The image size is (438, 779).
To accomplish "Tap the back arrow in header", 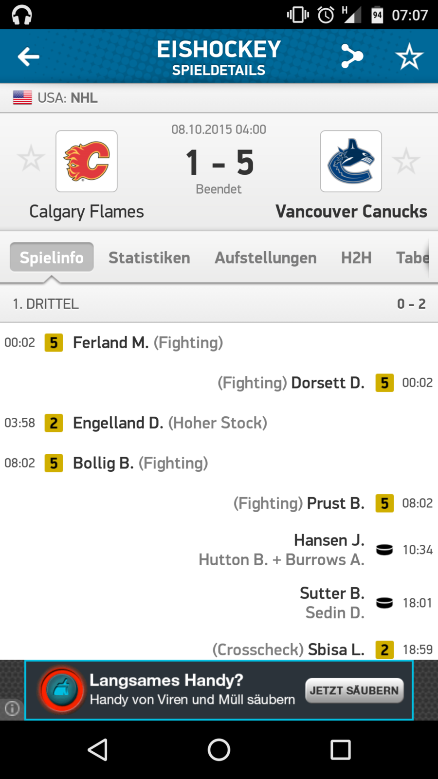I will coord(28,56).
